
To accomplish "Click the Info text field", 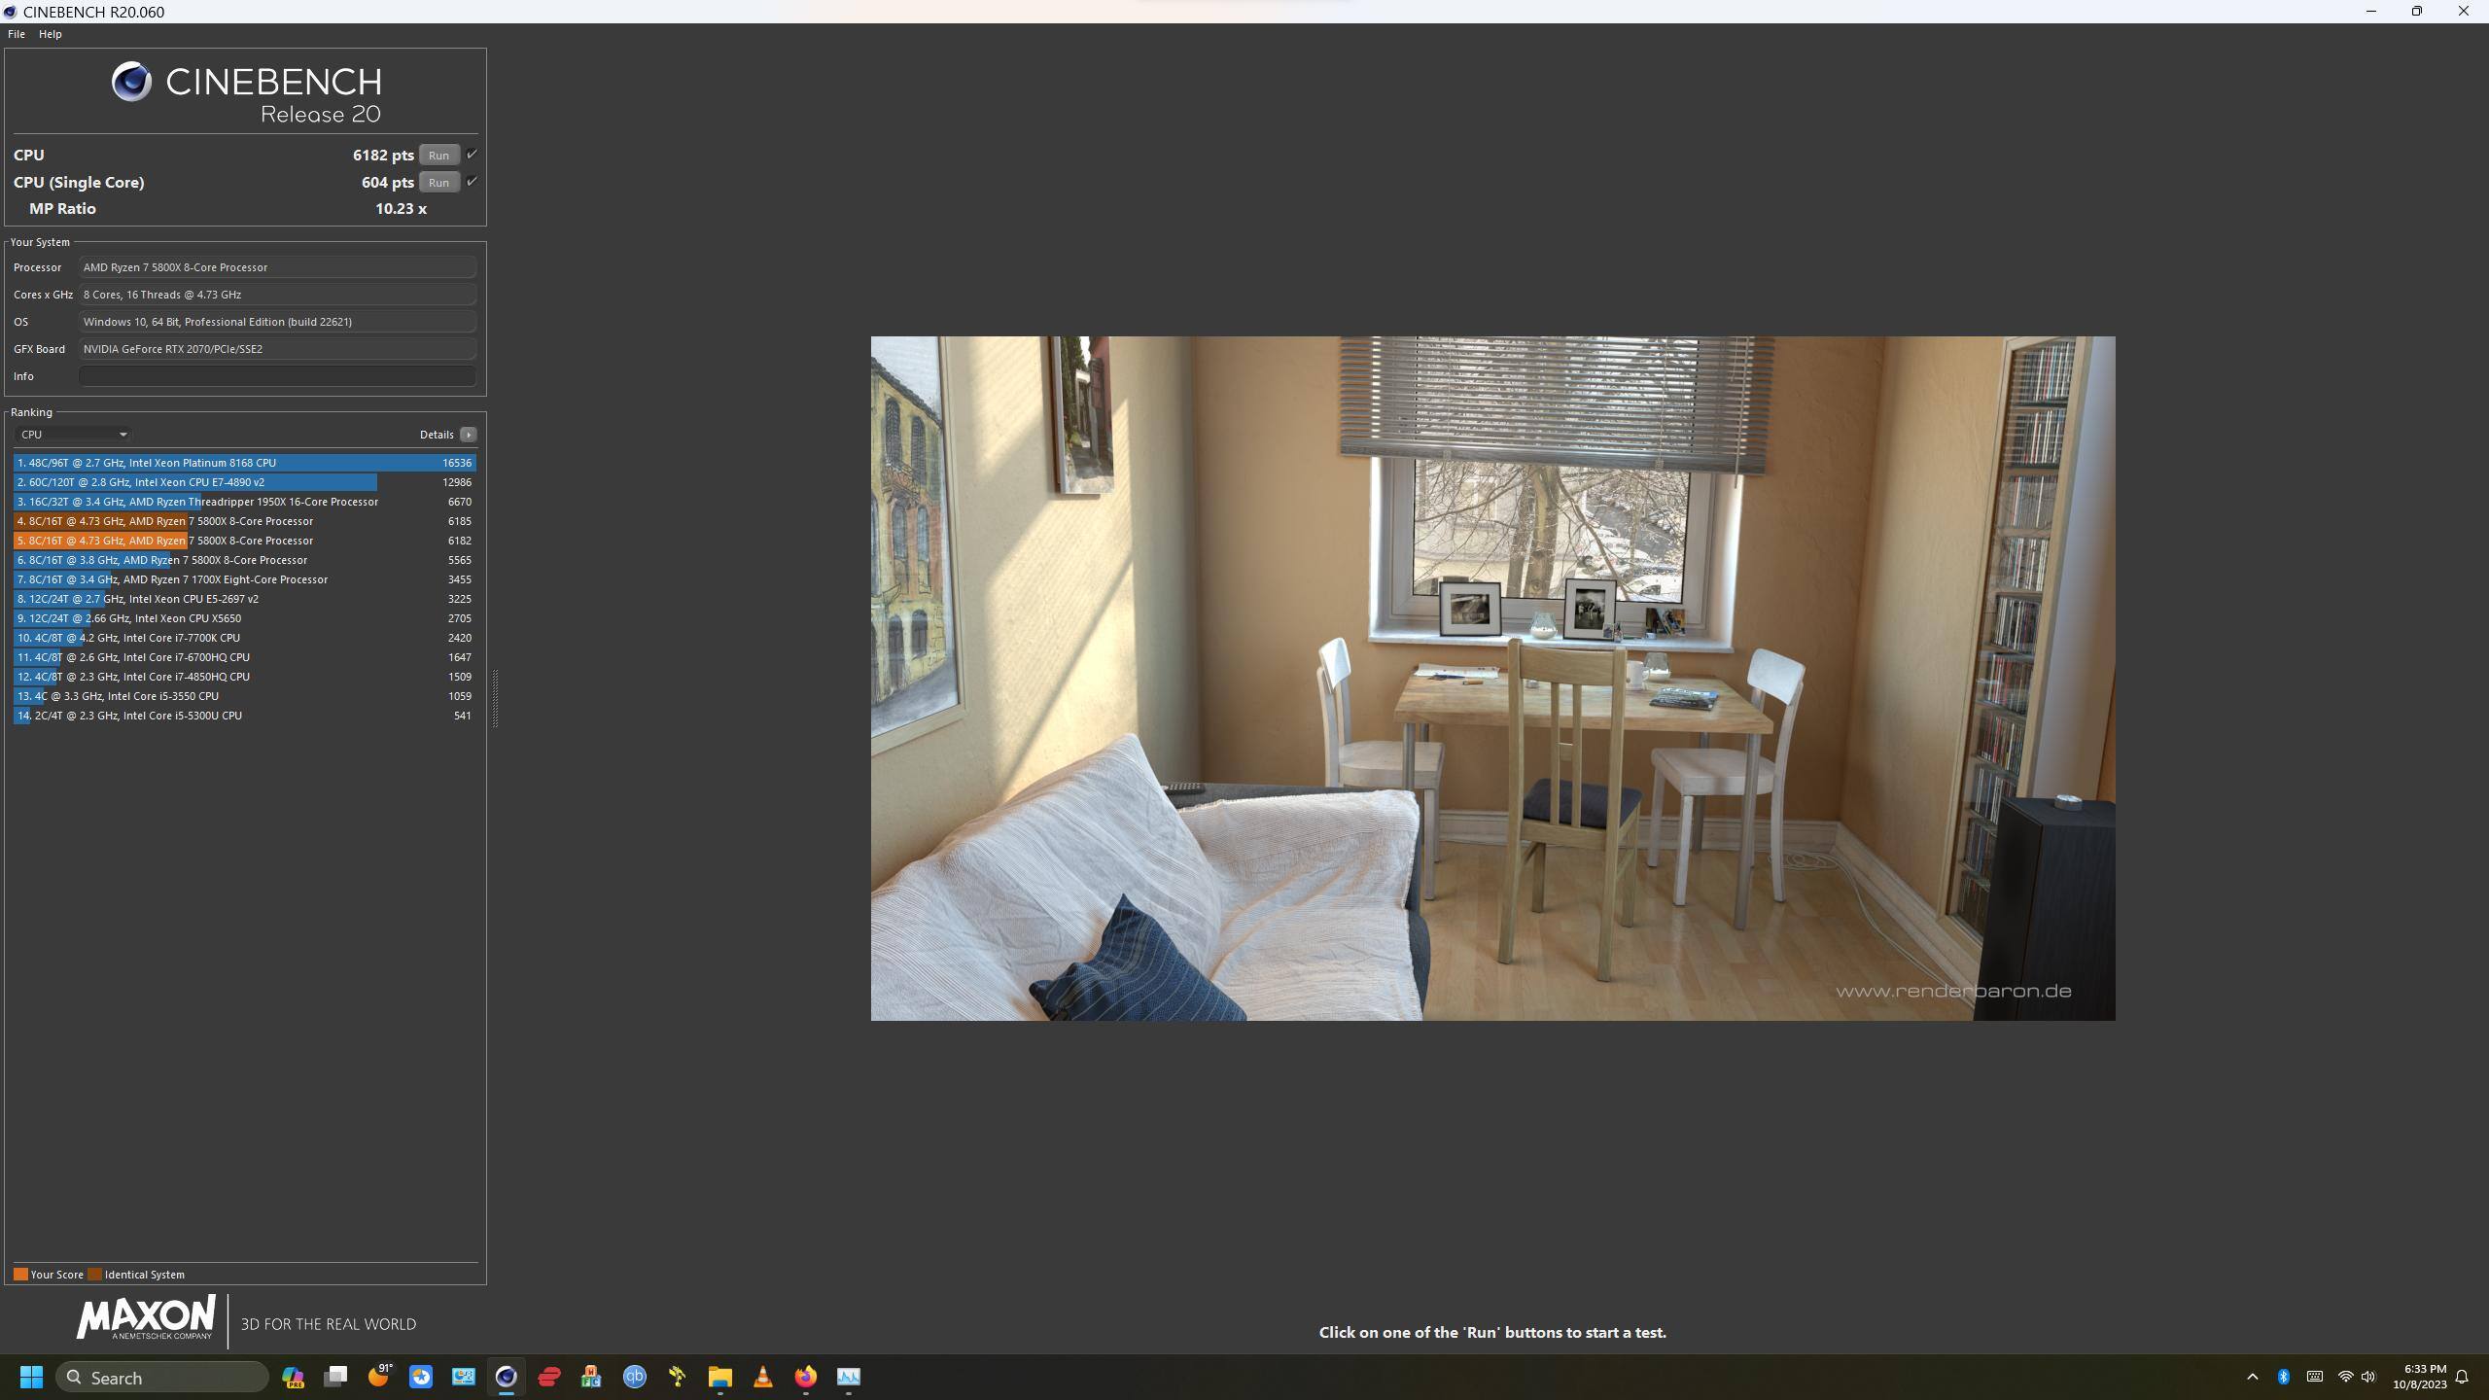I will [277, 376].
